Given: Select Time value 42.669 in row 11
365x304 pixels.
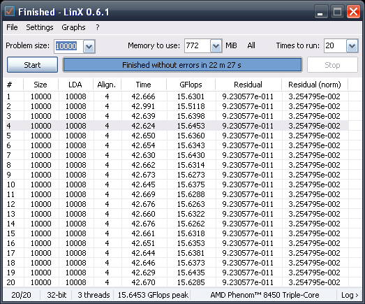Looking at the screenshot, I should click(x=143, y=194).
